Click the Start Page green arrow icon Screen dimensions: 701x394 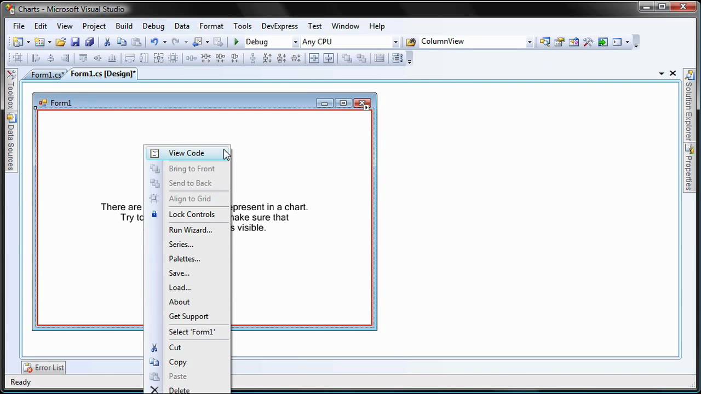coord(602,42)
